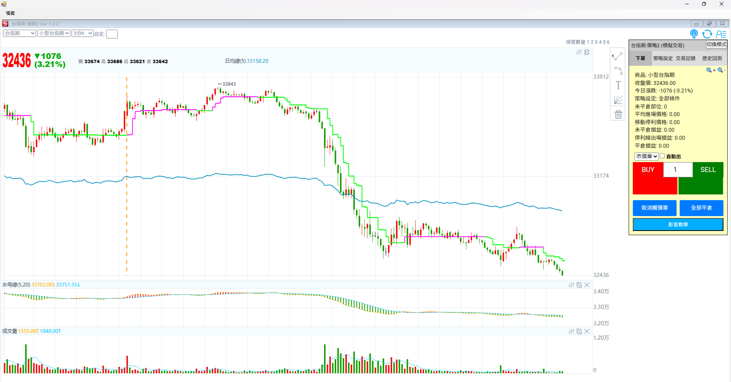The width and height of the screenshot is (731, 382).
Task: Click the 自定 custom interval input box
Action: point(112,34)
